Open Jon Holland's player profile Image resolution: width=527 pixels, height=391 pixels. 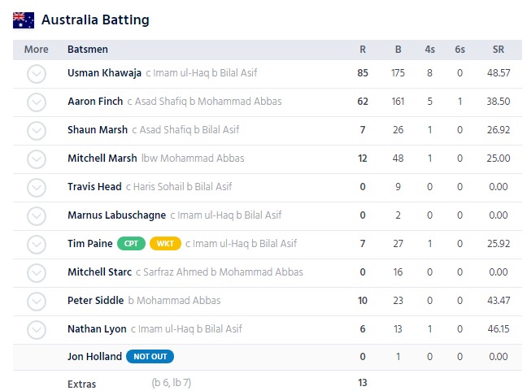pos(94,357)
